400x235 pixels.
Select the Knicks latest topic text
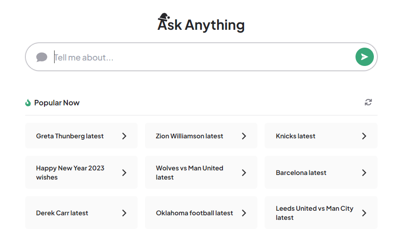[x=295, y=136]
